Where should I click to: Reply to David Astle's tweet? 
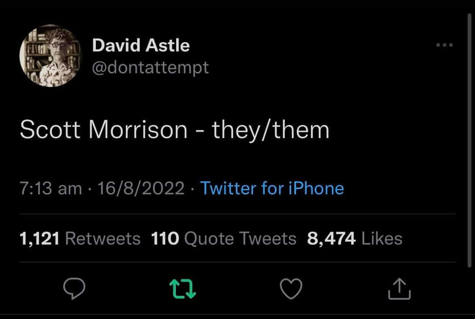[74, 288]
